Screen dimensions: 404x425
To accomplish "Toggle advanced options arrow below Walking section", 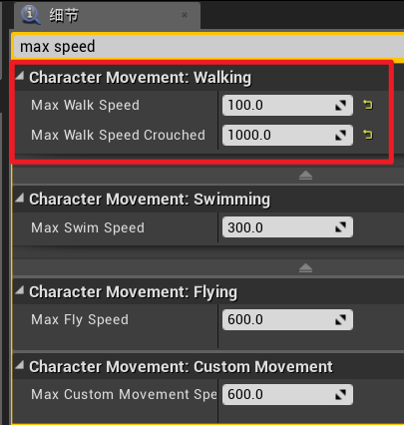I will coord(305,176).
